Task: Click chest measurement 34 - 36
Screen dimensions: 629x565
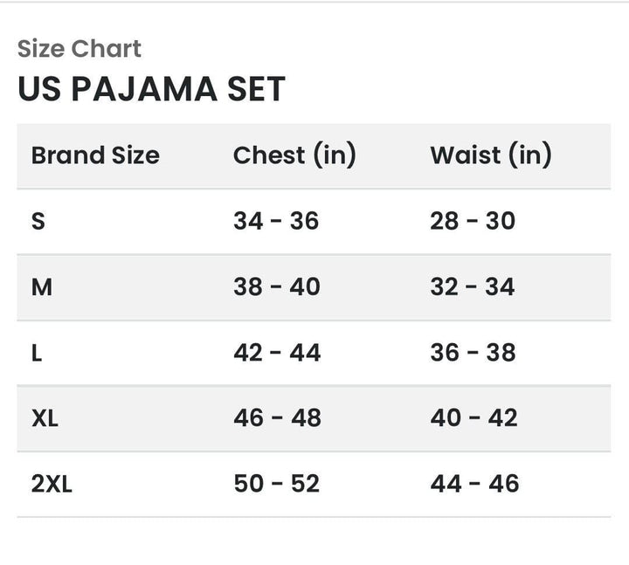Action: click(x=276, y=221)
